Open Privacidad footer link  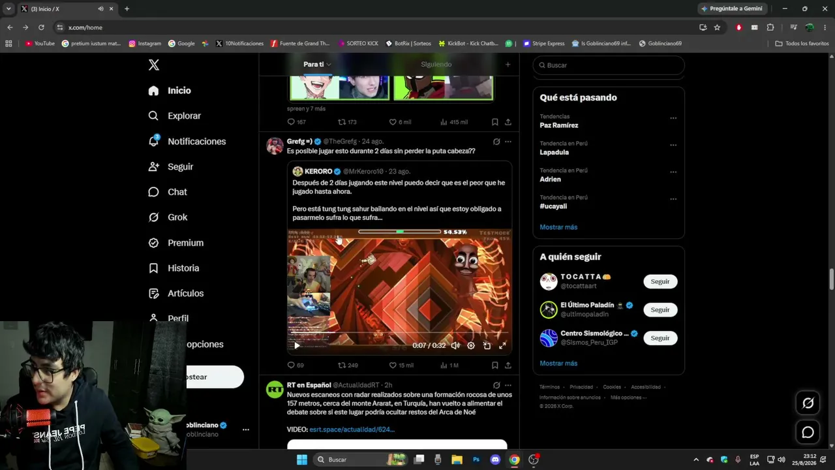[581, 387]
